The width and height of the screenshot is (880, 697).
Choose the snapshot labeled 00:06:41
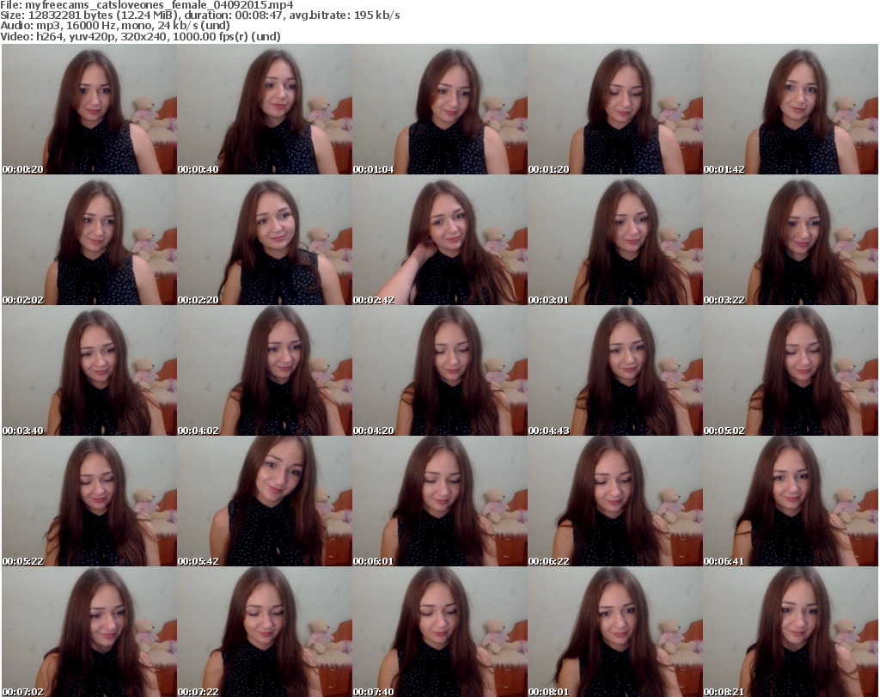coord(791,501)
